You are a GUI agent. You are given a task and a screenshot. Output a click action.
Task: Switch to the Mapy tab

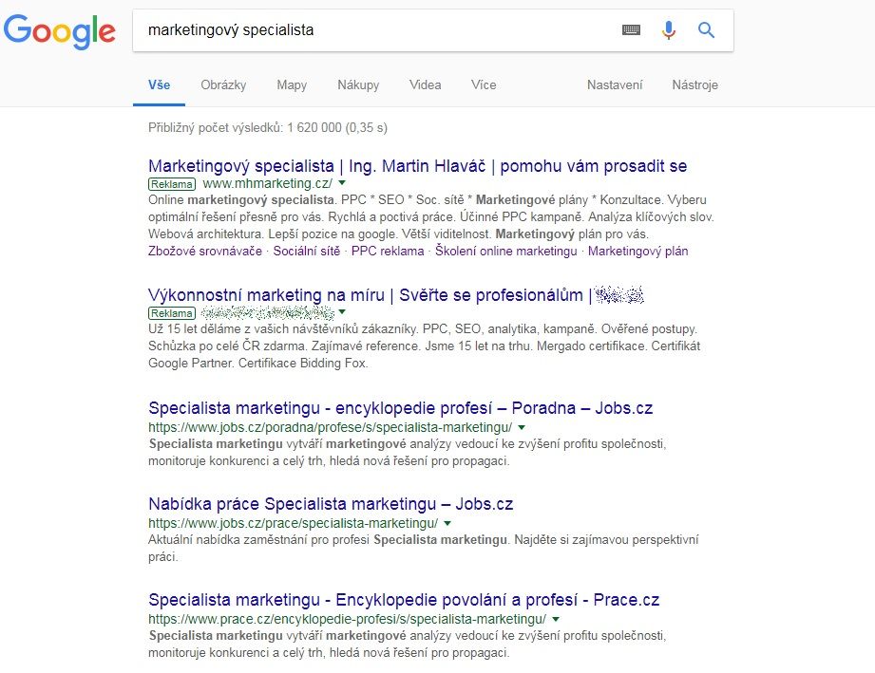[292, 84]
